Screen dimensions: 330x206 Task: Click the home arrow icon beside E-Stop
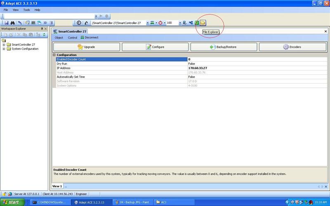86,23
